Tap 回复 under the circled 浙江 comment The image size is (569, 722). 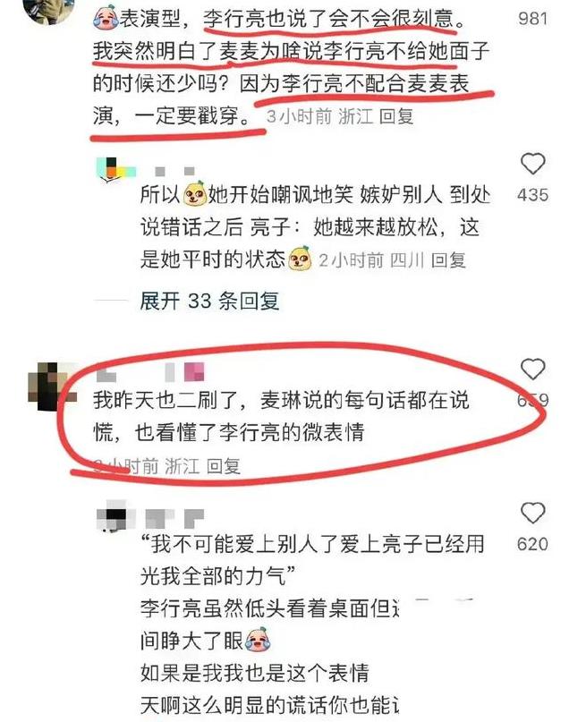224,466
